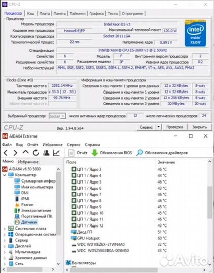Click the sensor list down scroll arrow
This screenshot has width=214, height=273.
(x=210, y=264)
